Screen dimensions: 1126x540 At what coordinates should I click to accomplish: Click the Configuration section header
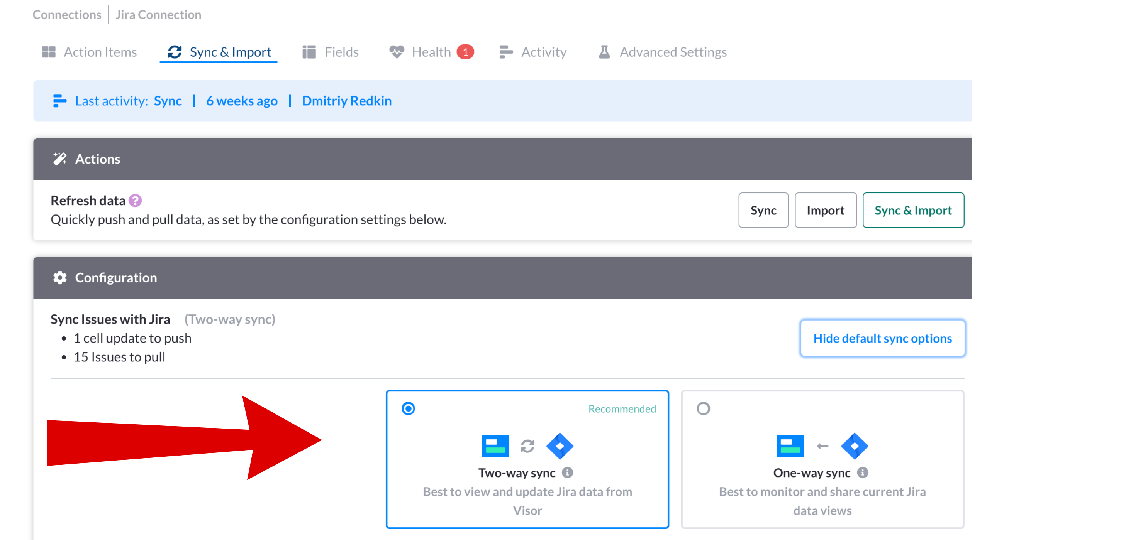(503, 278)
